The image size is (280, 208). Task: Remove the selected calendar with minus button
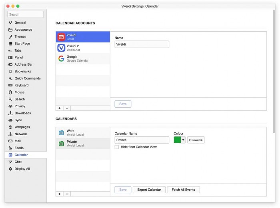(x=67, y=194)
